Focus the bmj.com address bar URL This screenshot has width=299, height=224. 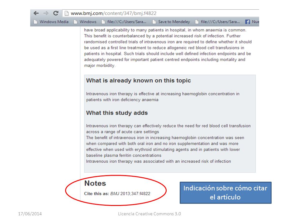(x=114, y=13)
